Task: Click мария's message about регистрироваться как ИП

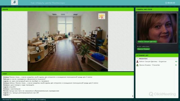Action: [21, 93]
